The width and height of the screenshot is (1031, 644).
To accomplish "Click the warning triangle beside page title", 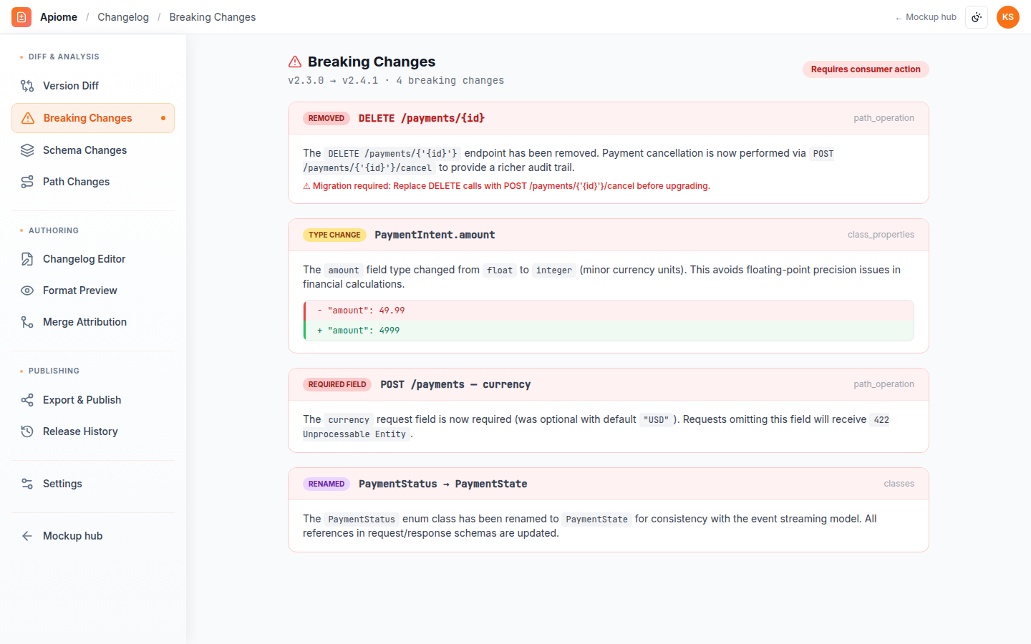I will 295,62.
